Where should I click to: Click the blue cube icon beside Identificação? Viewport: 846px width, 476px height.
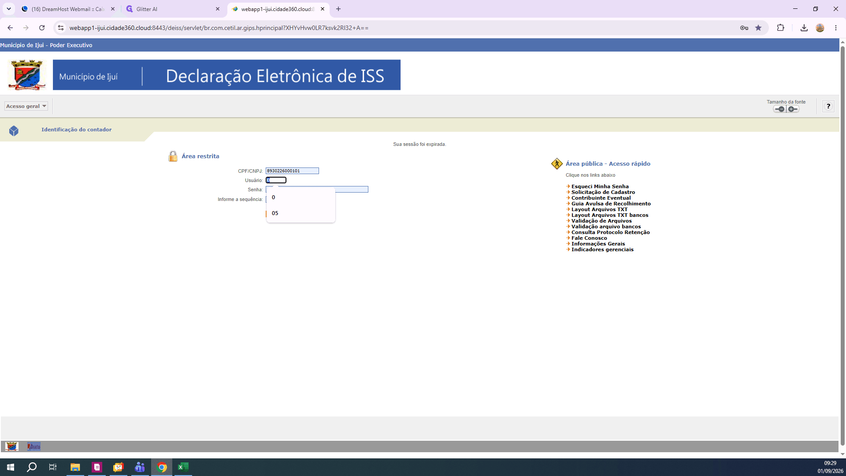pyautogui.click(x=14, y=131)
